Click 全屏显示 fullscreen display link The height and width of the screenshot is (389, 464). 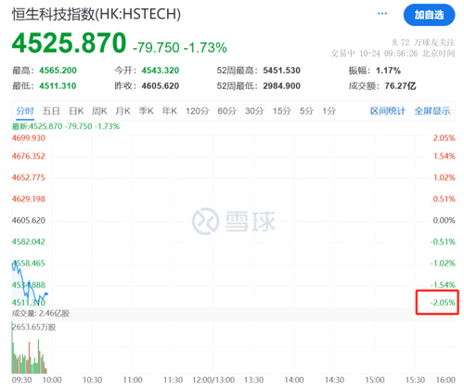432,110
